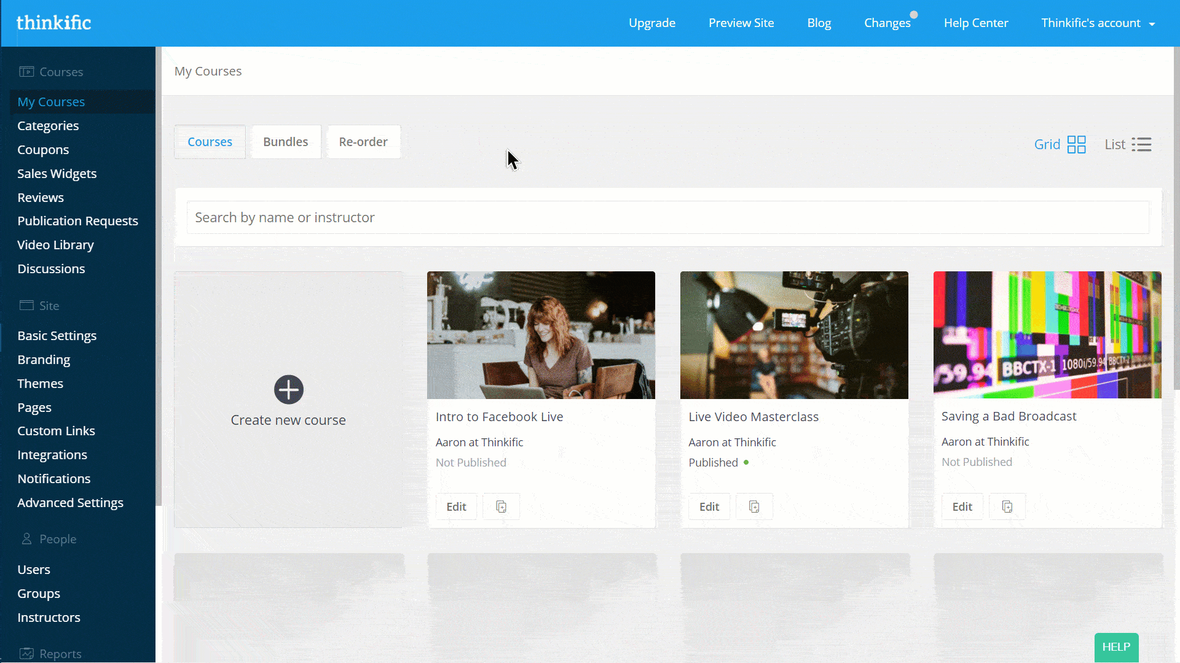
Task: Switch to Grid view icon
Action: point(1076,144)
